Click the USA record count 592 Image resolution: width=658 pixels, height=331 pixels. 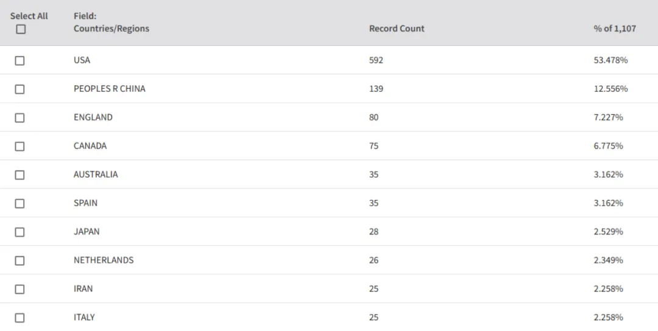point(376,60)
